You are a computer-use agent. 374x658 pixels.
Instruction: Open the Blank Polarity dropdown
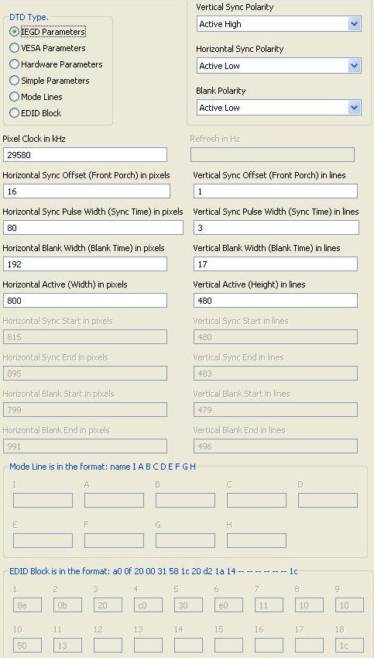coord(279,108)
